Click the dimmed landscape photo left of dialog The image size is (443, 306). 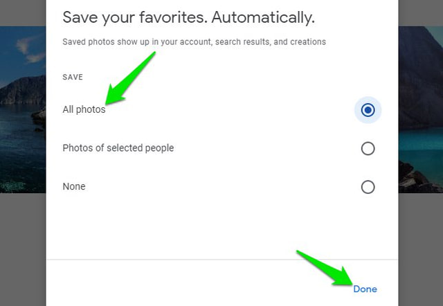22,109
